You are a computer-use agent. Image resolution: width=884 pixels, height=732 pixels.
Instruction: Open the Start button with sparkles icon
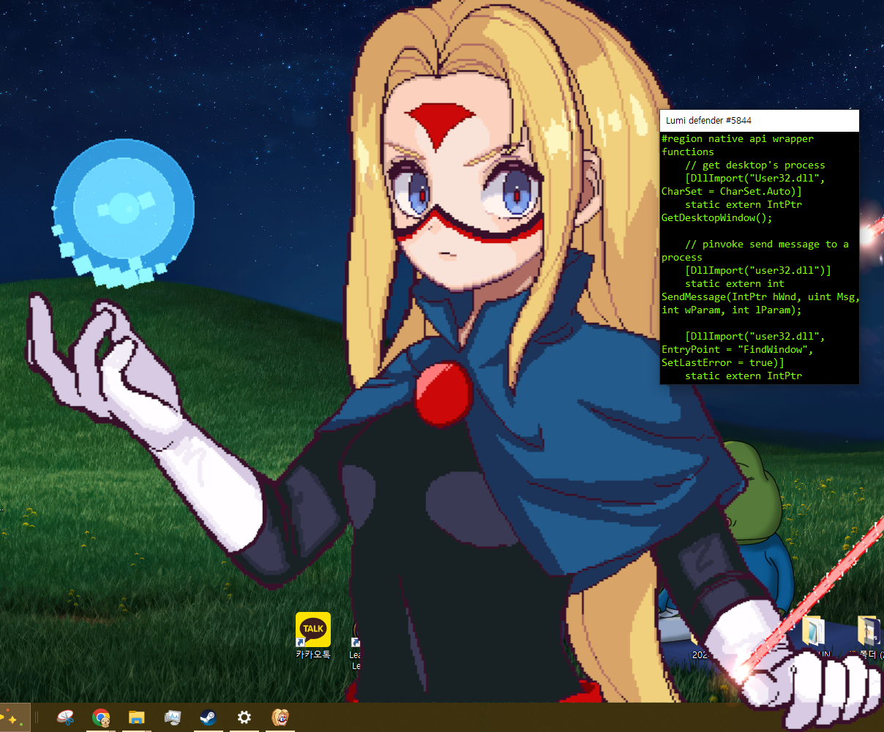(13, 718)
